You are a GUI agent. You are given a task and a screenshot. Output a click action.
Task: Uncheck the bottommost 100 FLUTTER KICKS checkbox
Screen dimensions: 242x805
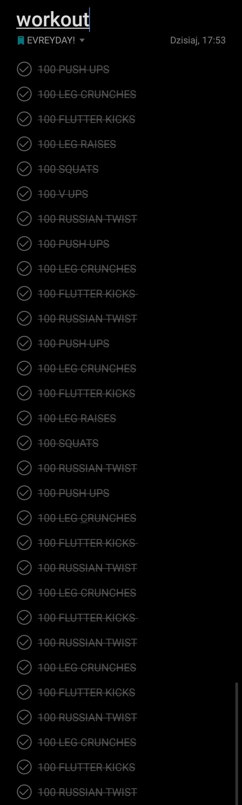24,767
